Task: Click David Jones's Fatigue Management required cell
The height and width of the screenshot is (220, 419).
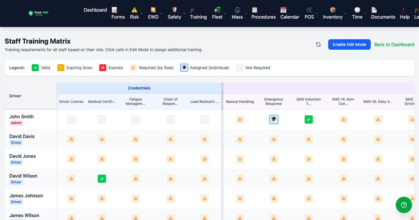Action: (136, 159)
